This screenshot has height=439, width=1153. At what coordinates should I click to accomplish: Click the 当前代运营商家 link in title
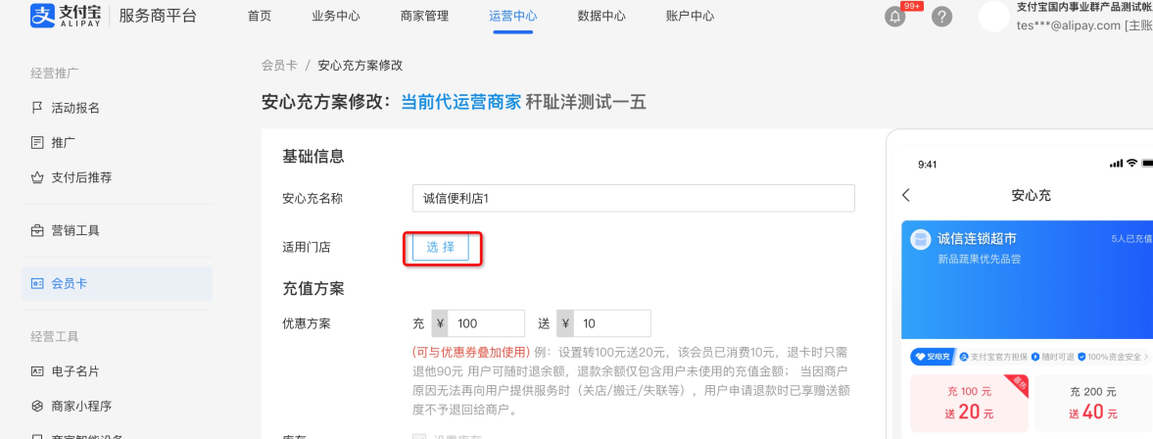point(460,102)
